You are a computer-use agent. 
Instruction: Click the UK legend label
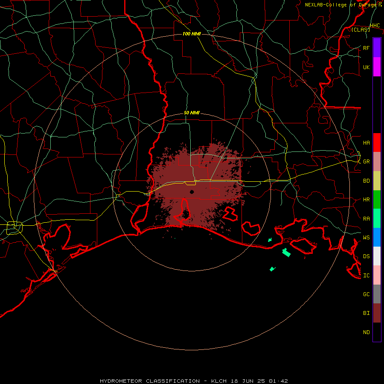click(366, 67)
